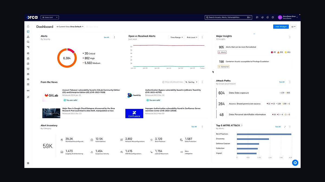This screenshot has width=325, height=182.
Task: Grab the drag handle above Major Insights
Action: click(254, 34)
